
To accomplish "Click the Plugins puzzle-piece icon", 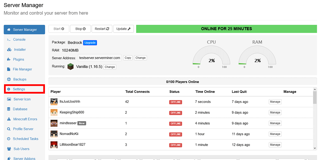I will (x=9, y=59).
